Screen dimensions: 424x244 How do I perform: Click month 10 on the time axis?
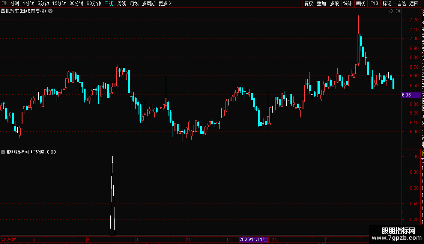pos(189,239)
